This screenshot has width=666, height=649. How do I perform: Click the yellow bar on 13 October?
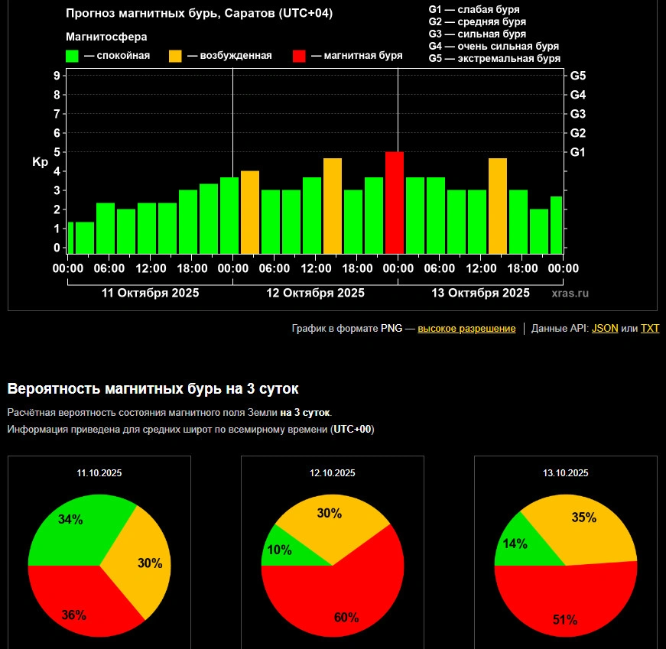[x=498, y=206]
